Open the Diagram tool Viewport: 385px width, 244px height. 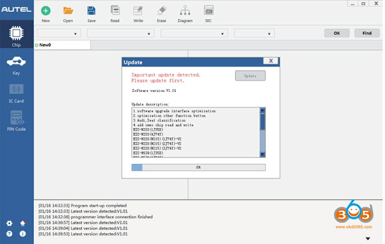[x=185, y=11]
